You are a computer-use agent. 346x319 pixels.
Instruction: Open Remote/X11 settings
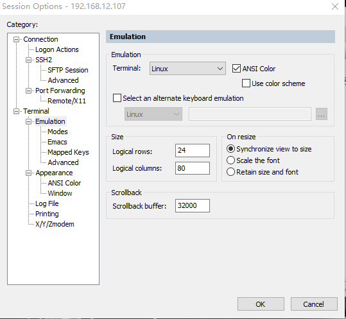coord(67,101)
